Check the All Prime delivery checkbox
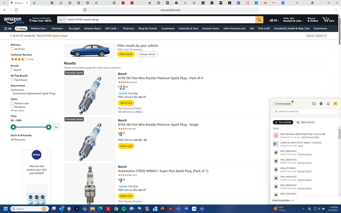 [x=12, y=49]
